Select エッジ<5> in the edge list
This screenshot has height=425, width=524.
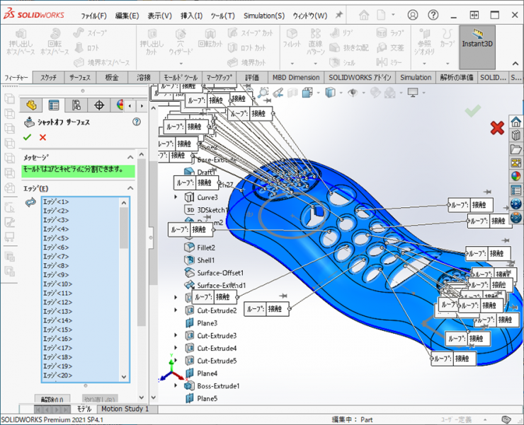(56, 238)
